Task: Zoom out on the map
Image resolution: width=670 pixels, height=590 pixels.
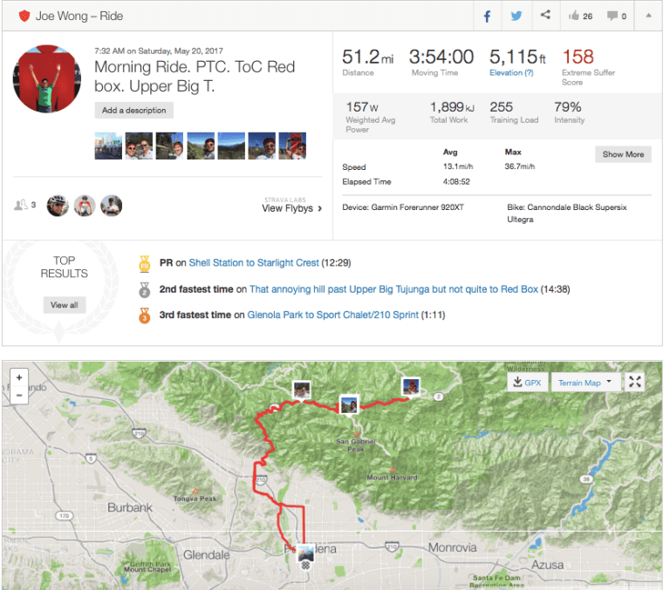Action: [19, 395]
